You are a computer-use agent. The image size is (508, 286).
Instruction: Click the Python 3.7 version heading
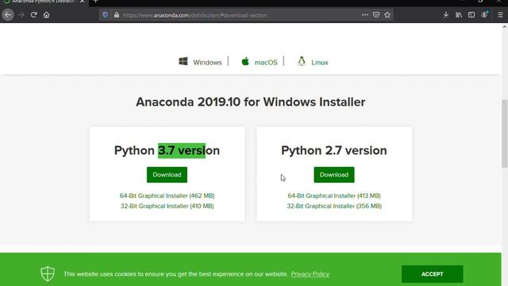click(x=167, y=150)
